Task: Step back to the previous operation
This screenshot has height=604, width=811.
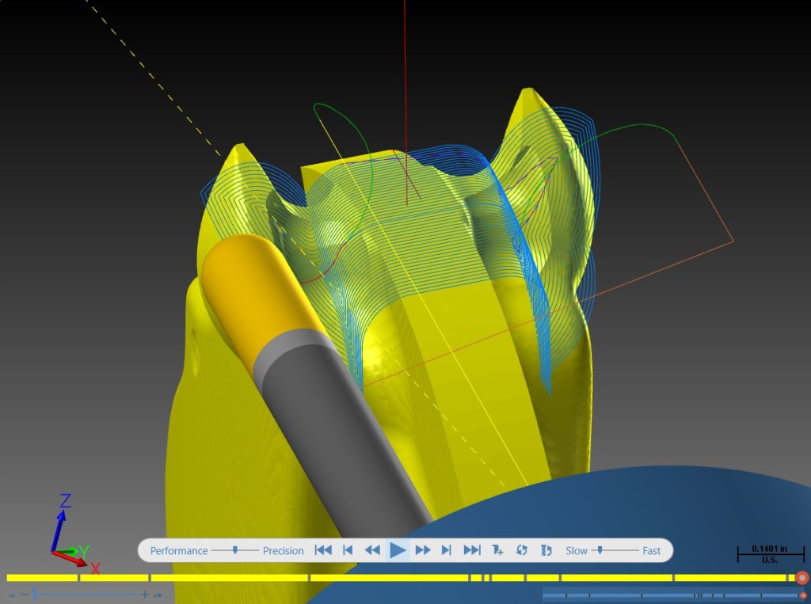Action: [348, 550]
